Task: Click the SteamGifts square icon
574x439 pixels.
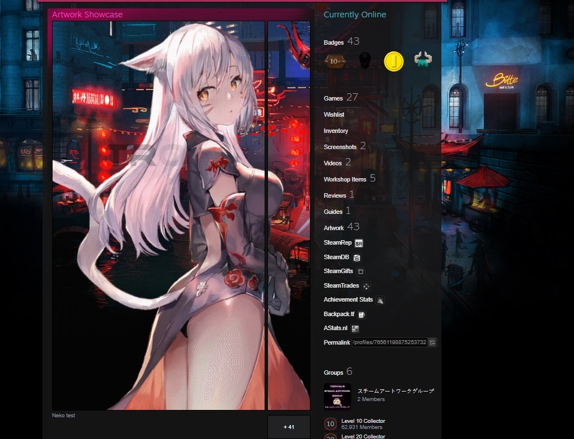Action: (361, 271)
